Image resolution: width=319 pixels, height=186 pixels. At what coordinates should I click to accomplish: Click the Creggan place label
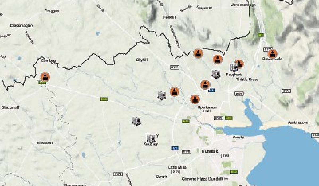[52, 11]
